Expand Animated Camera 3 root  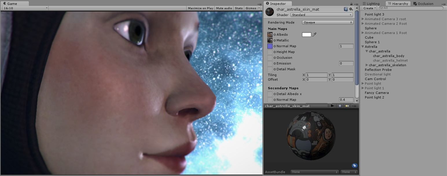(x=363, y=19)
